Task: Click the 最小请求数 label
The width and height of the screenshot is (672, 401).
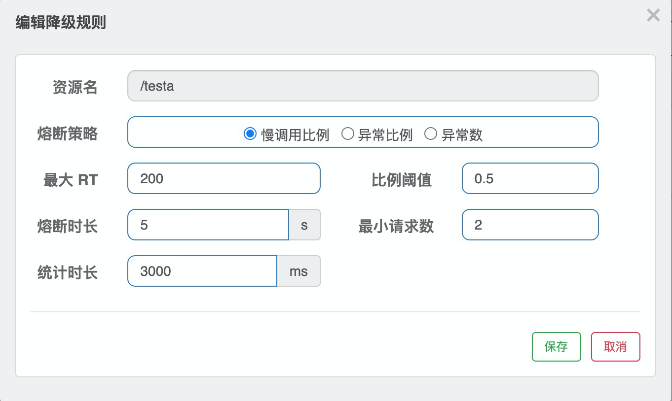Action: click(x=396, y=226)
